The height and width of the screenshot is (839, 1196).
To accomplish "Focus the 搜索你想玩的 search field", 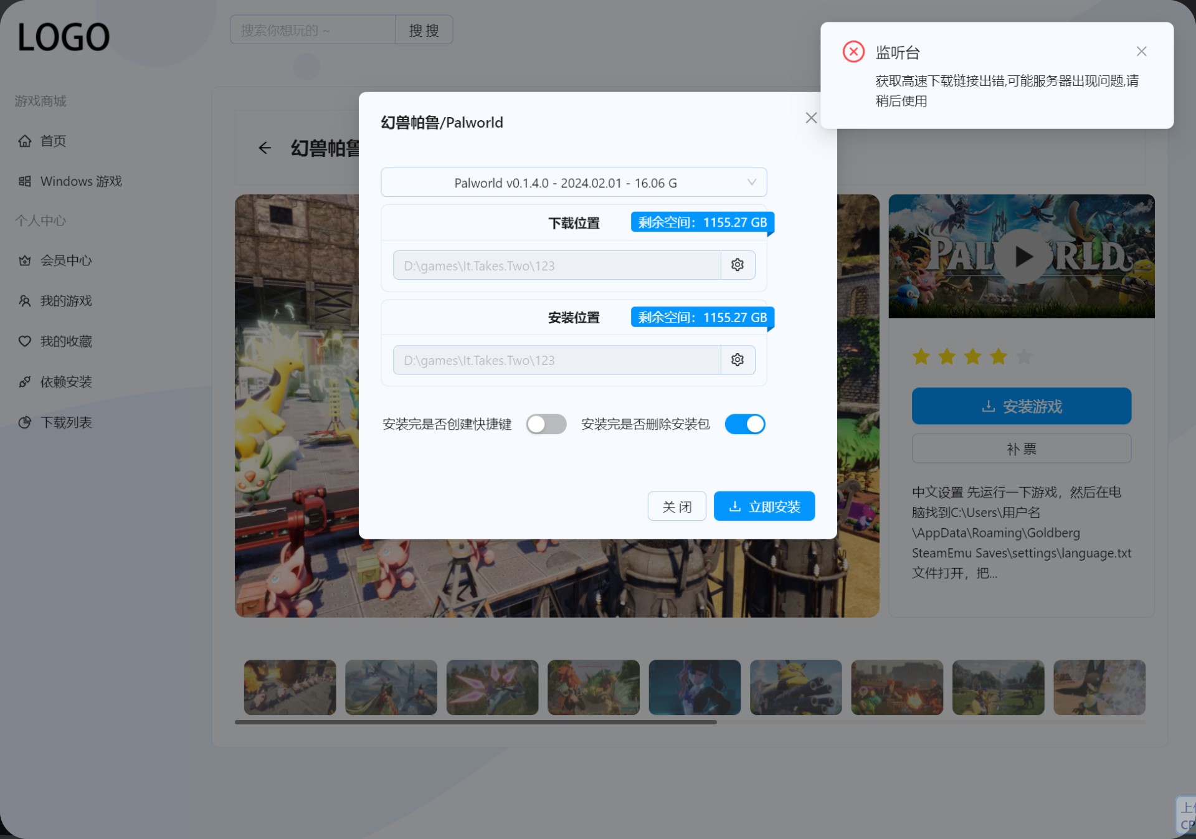I will coord(313,30).
